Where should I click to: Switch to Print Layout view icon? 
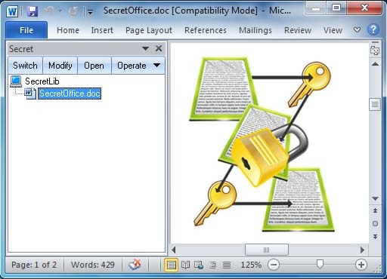pos(172,265)
